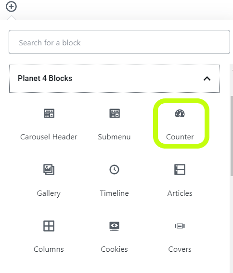
Task: Click the Timeline label text
Action: pyautogui.click(x=114, y=193)
